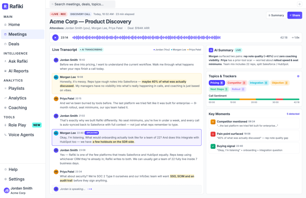Click the Voice Agents phone icon
Viewport: 306px width, 198px height.
coord(5,134)
